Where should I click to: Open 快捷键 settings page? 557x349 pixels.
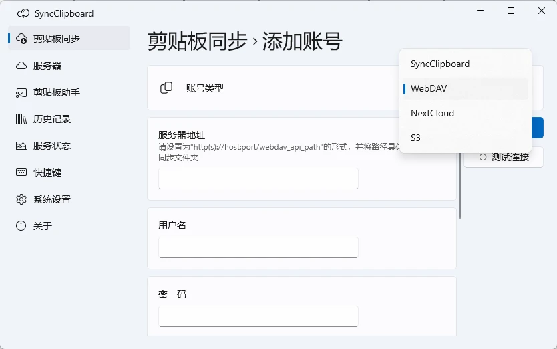pos(69,172)
